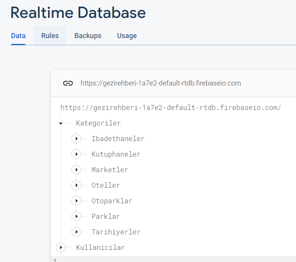Select the root database URL path

[x=171, y=108]
